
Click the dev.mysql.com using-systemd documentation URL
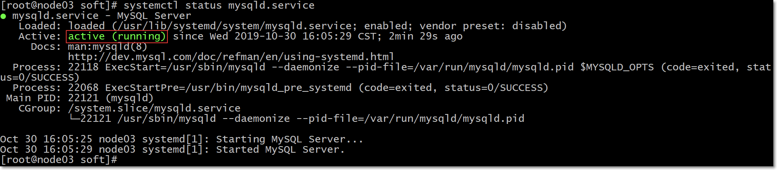tap(231, 57)
